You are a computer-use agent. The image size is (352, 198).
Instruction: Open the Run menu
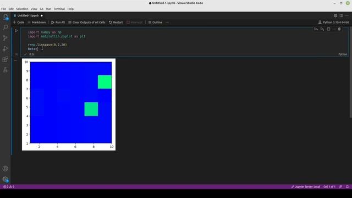(x=48, y=9)
